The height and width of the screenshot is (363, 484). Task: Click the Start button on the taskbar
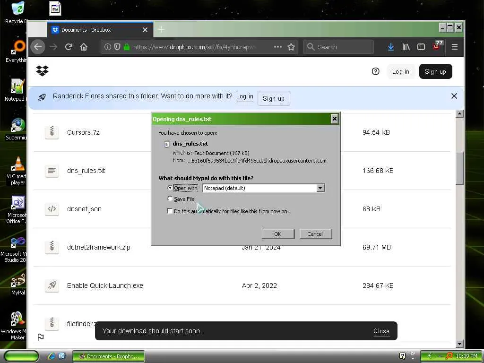pos(22,356)
